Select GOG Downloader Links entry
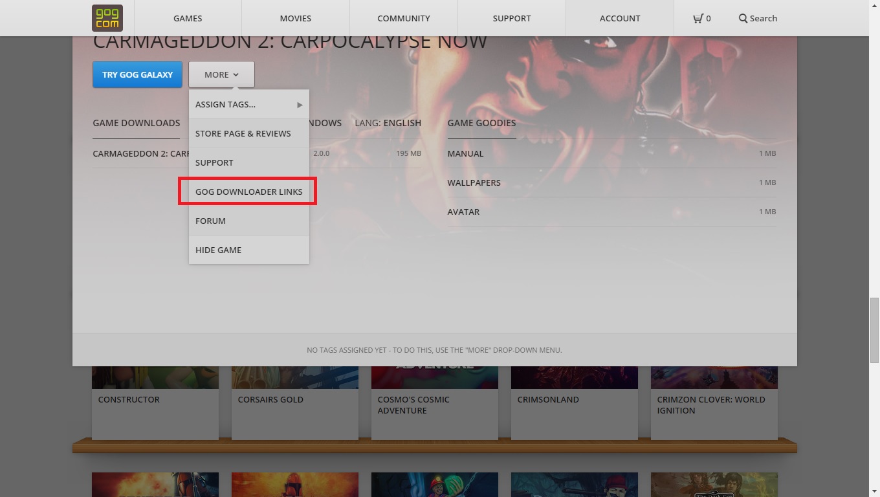 [248, 192]
